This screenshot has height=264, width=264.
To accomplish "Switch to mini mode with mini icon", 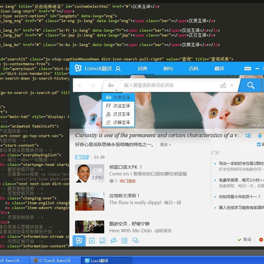I will coord(247,69).
